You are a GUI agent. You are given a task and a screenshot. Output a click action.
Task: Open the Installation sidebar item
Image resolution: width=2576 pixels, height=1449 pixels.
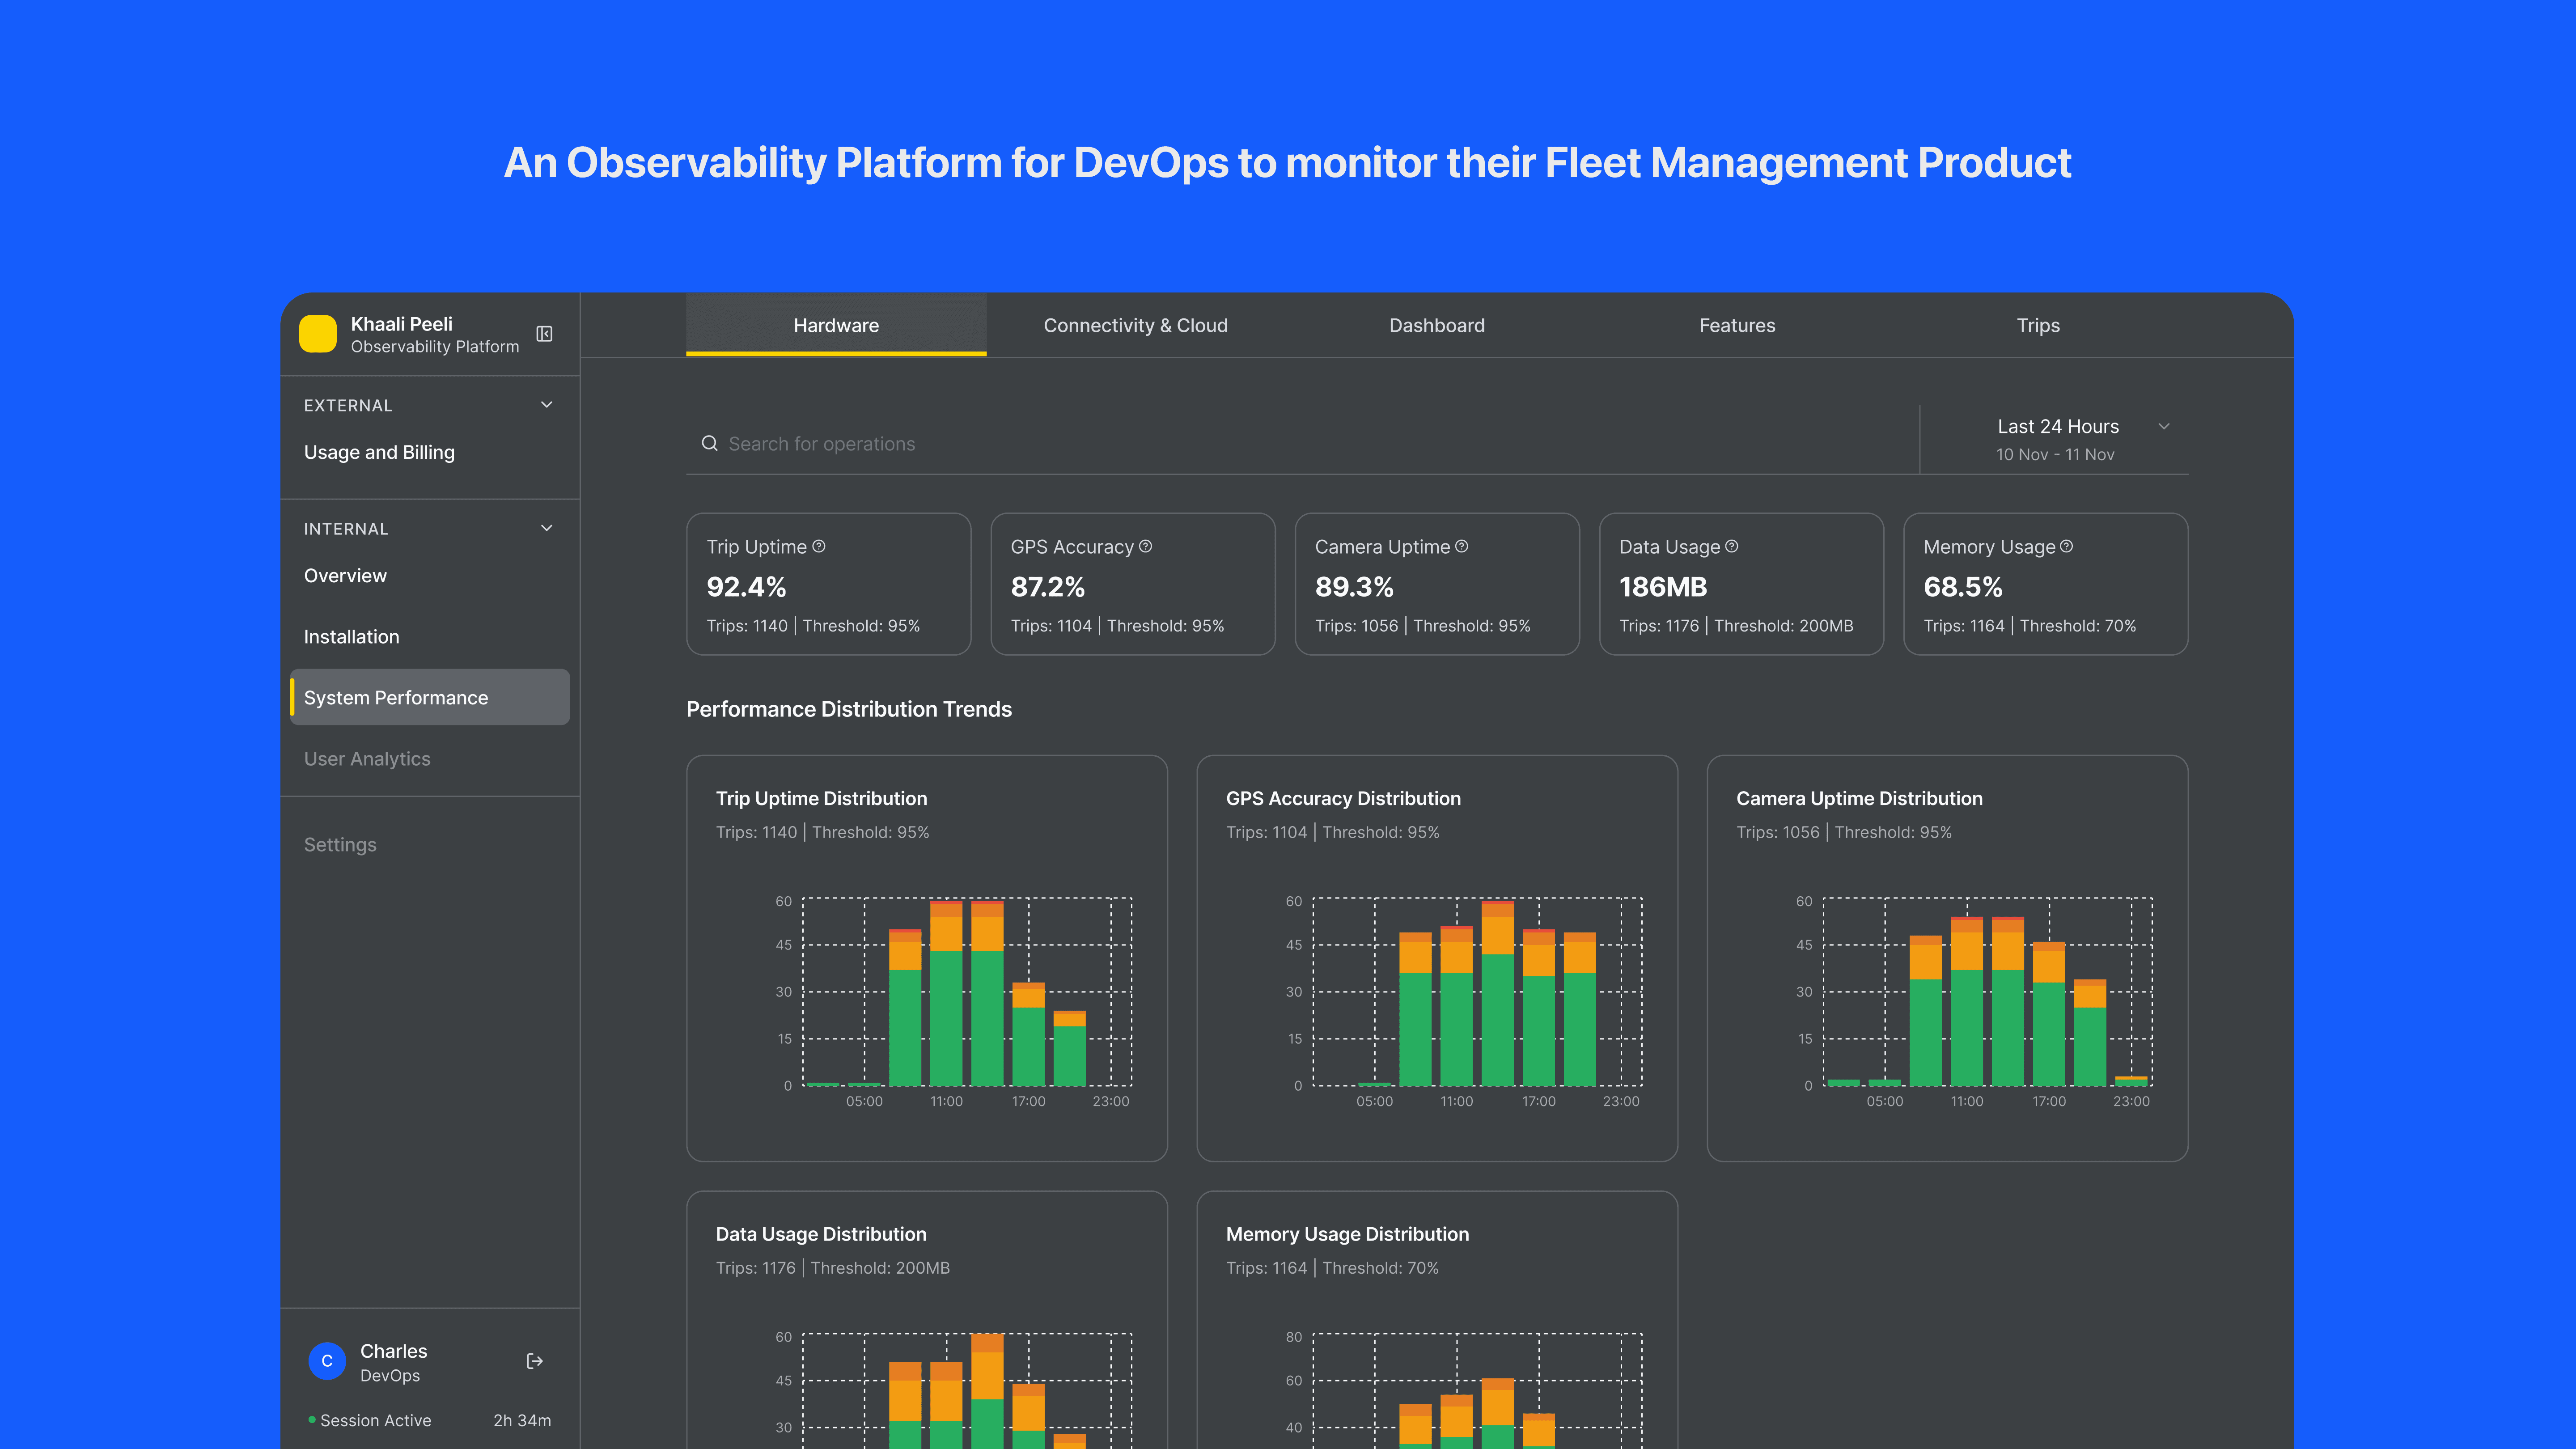pos(351,637)
